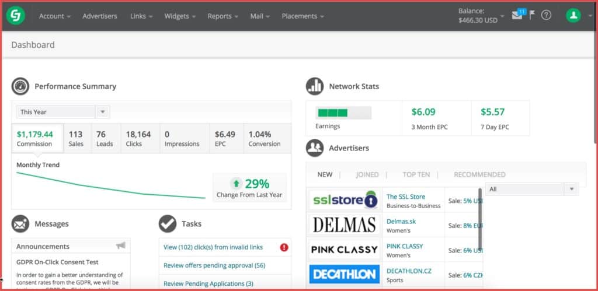The image size is (598, 291).
Task: Open the RECOMMENDED advertisers tab
Action: 479,174
